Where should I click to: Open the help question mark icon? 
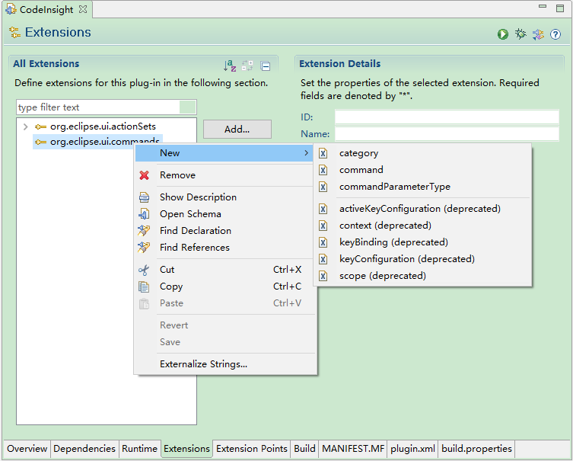point(555,34)
